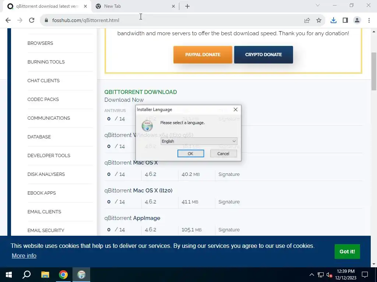The height and width of the screenshot is (282, 377).
Task: Bookmark this page with the star
Action: (x=318, y=21)
